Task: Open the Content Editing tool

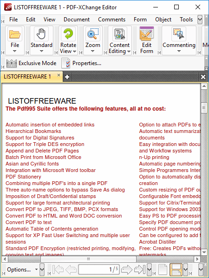Action: pyautogui.click(x=119, y=34)
